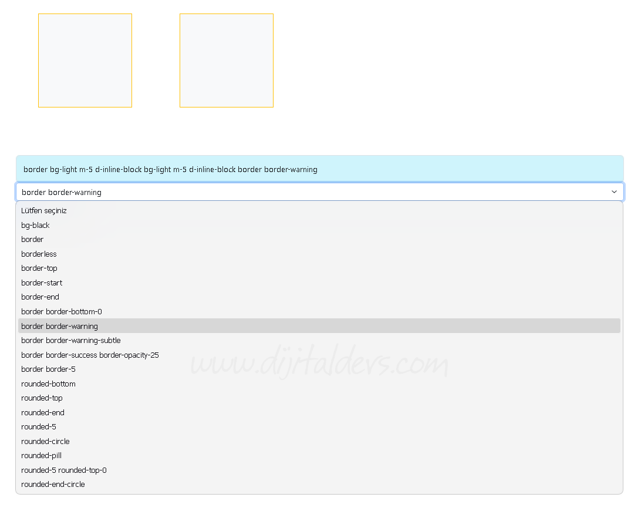Select the plain 'border' option
Screen dimensions: 631x511
pyautogui.click(x=33, y=239)
